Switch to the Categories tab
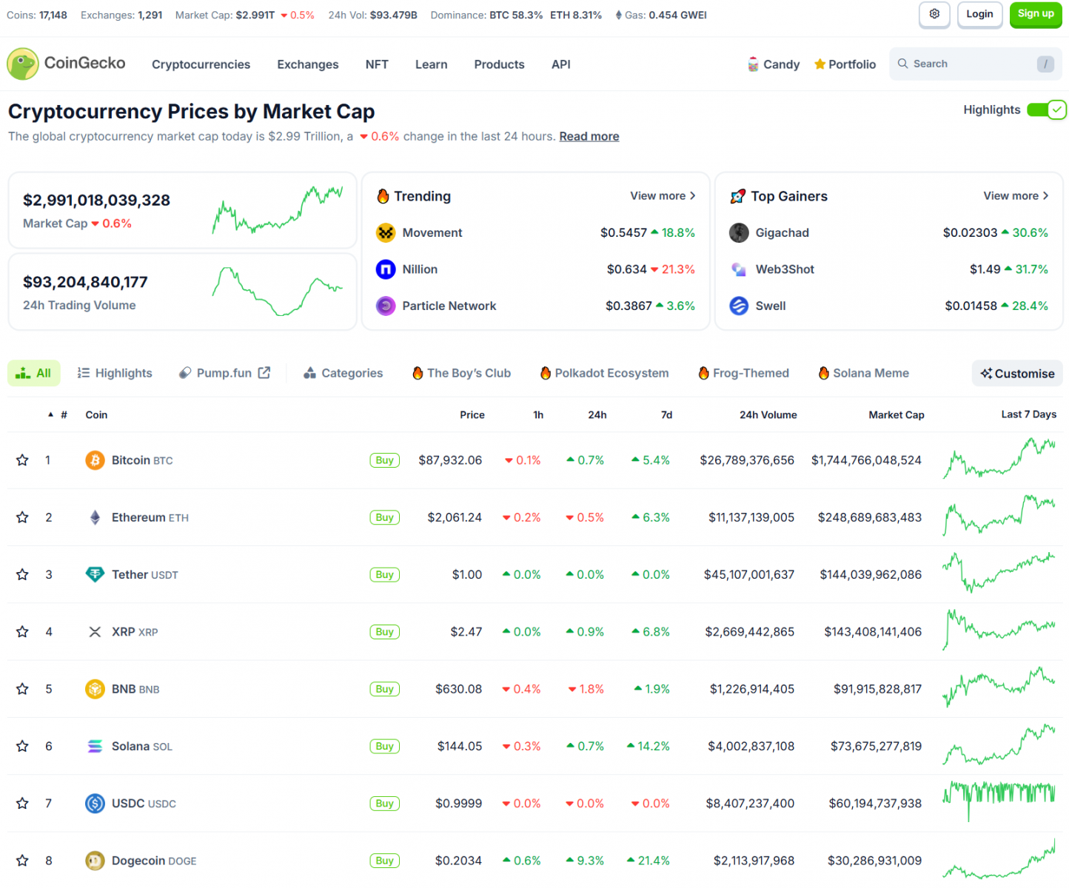 (x=344, y=373)
